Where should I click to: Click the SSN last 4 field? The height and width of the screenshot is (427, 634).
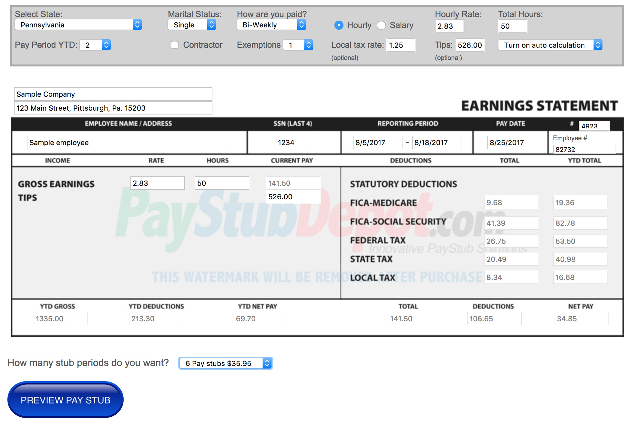291,143
